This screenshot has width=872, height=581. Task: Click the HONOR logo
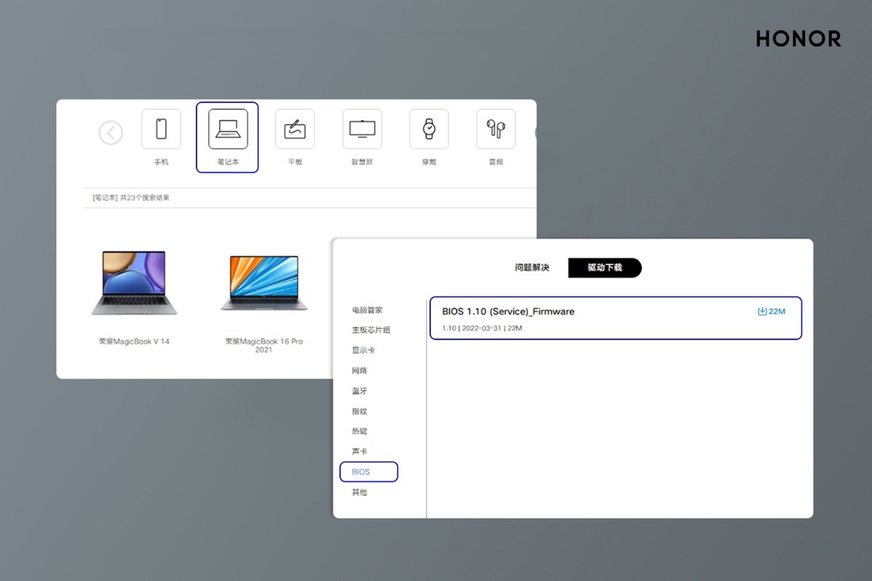coord(798,39)
